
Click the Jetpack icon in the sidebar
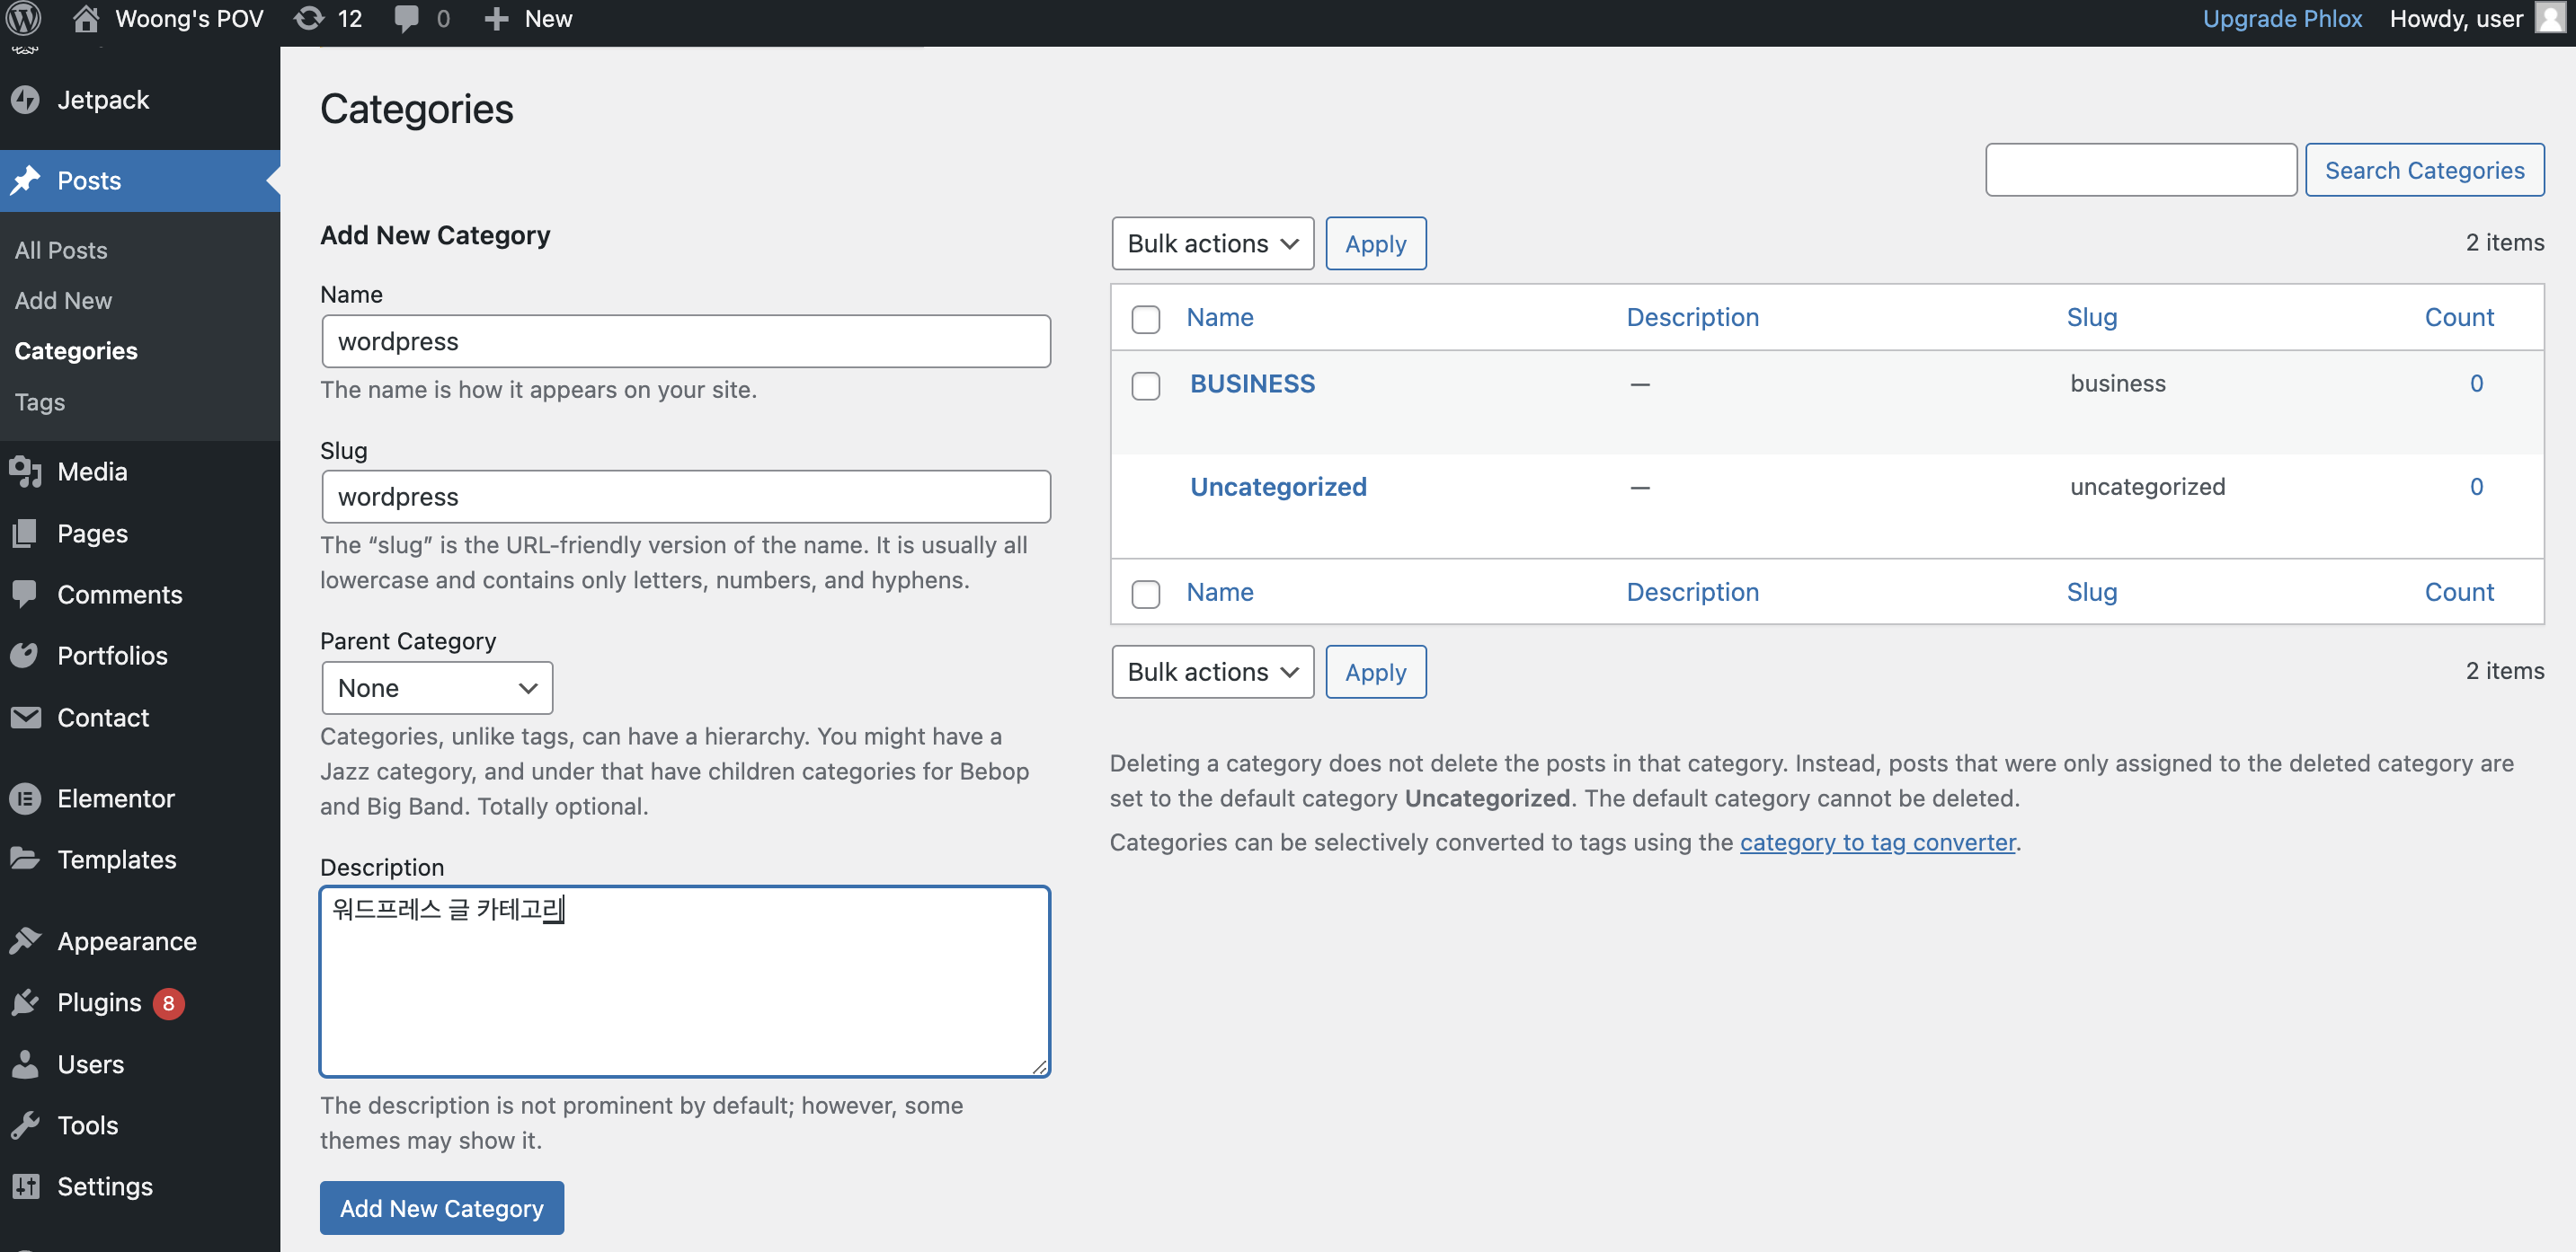pos(26,100)
